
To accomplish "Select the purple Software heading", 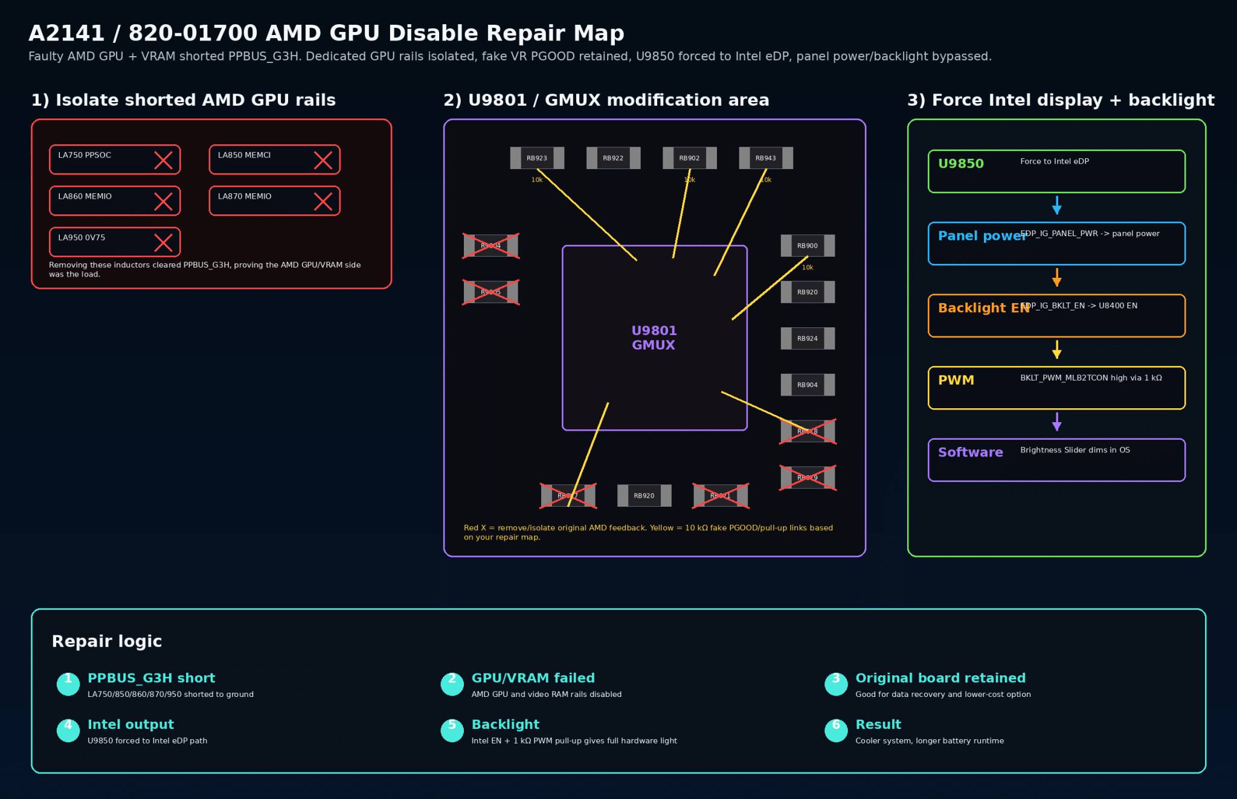I will (x=971, y=452).
